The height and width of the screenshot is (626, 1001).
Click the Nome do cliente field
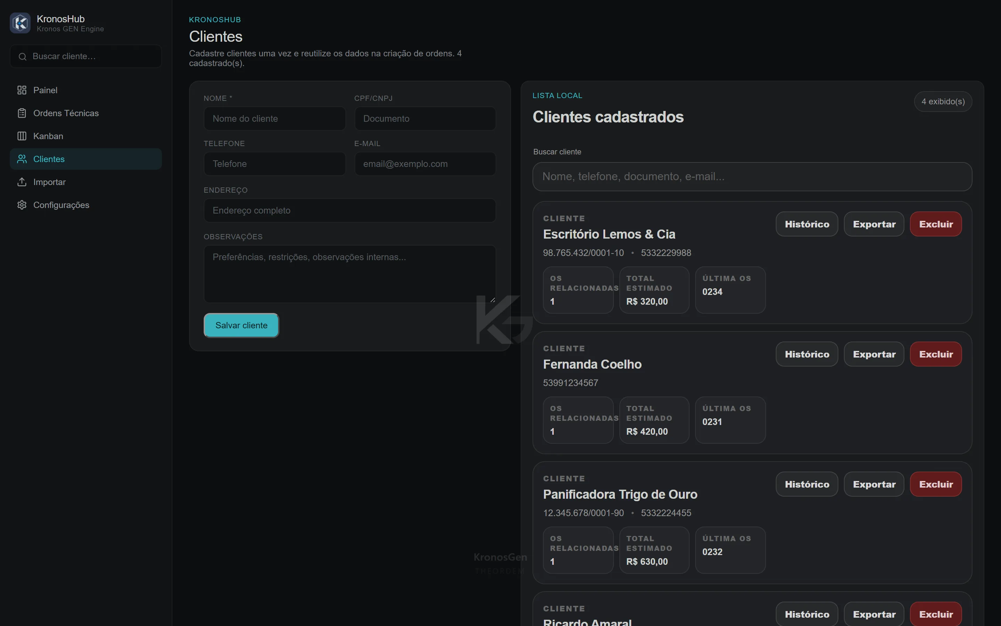[x=275, y=118]
